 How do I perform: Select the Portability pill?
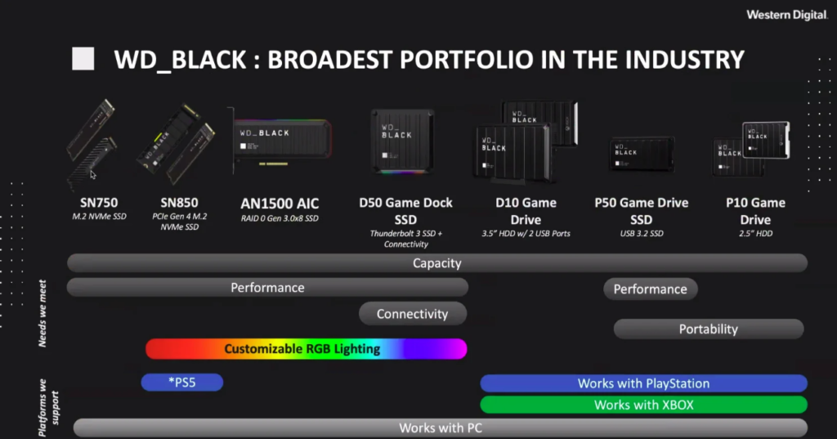[x=709, y=329]
